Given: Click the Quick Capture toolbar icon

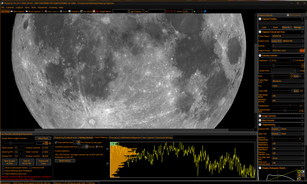Looking at the screenshot, I should pos(27,11).
